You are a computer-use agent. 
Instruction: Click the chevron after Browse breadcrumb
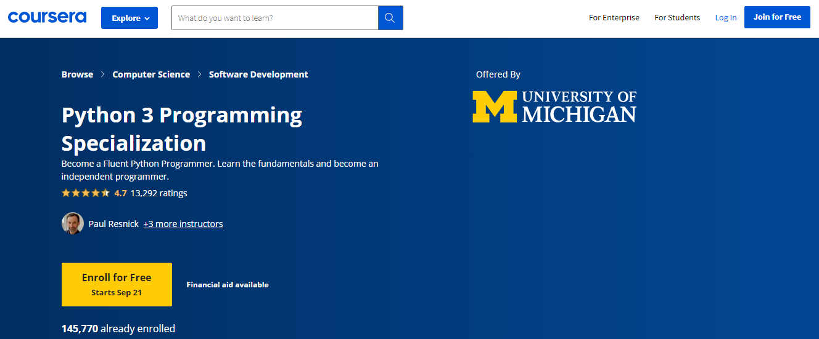(103, 74)
